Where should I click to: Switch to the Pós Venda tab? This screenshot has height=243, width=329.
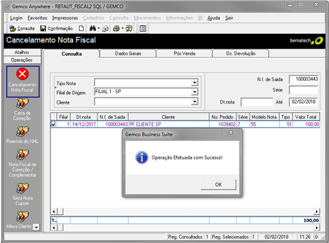pos(185,53)
